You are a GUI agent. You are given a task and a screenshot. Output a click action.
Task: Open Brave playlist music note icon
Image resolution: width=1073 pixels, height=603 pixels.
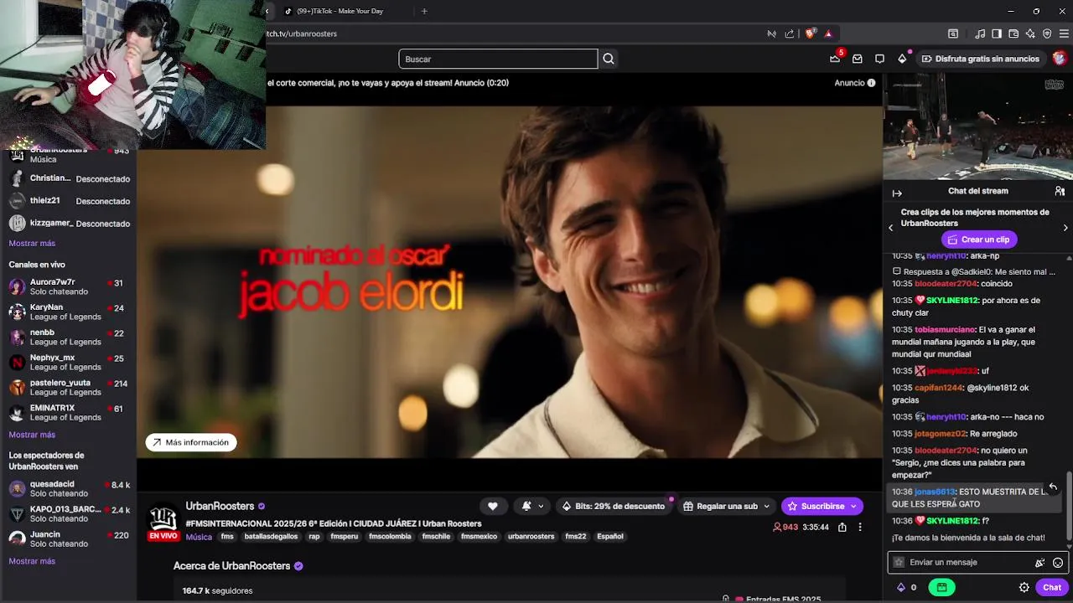(x=980, y=33)
